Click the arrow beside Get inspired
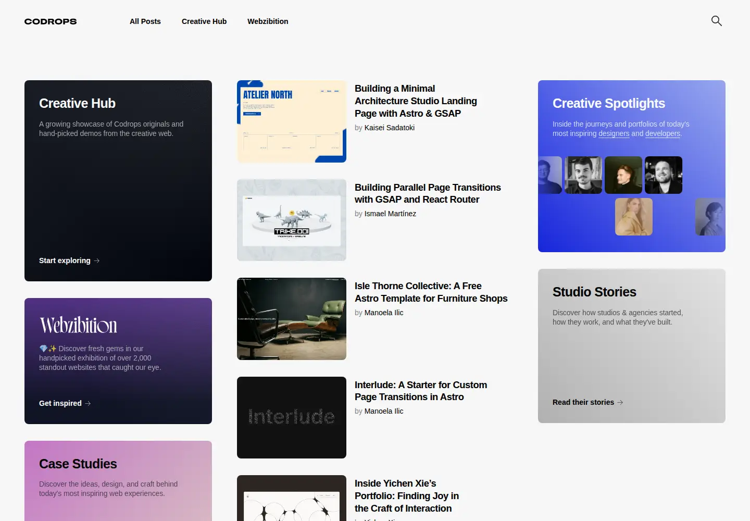 pyautogui.click(x=88, y=403)
